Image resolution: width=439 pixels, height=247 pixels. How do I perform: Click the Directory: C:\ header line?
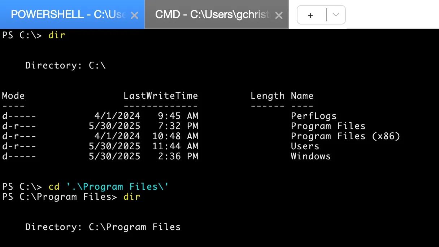(65, 65)
